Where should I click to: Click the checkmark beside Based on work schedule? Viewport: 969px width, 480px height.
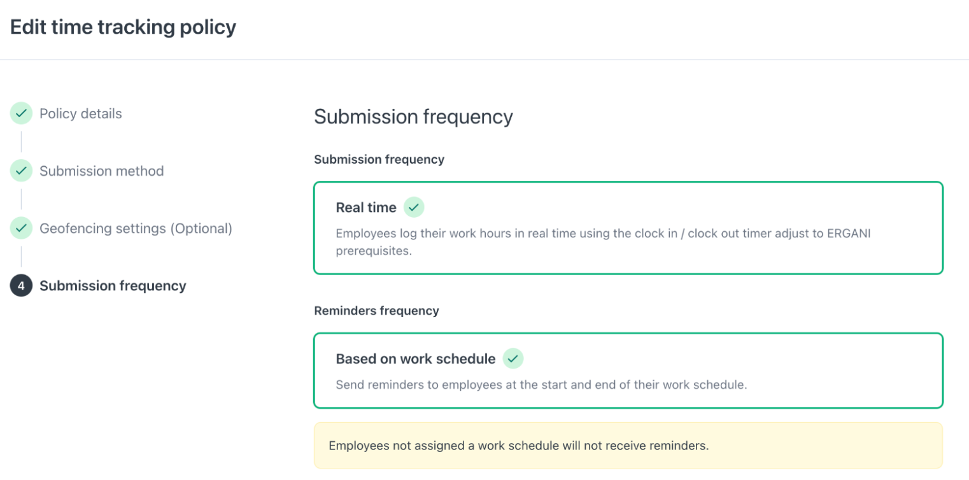click(x=513, y=359)
